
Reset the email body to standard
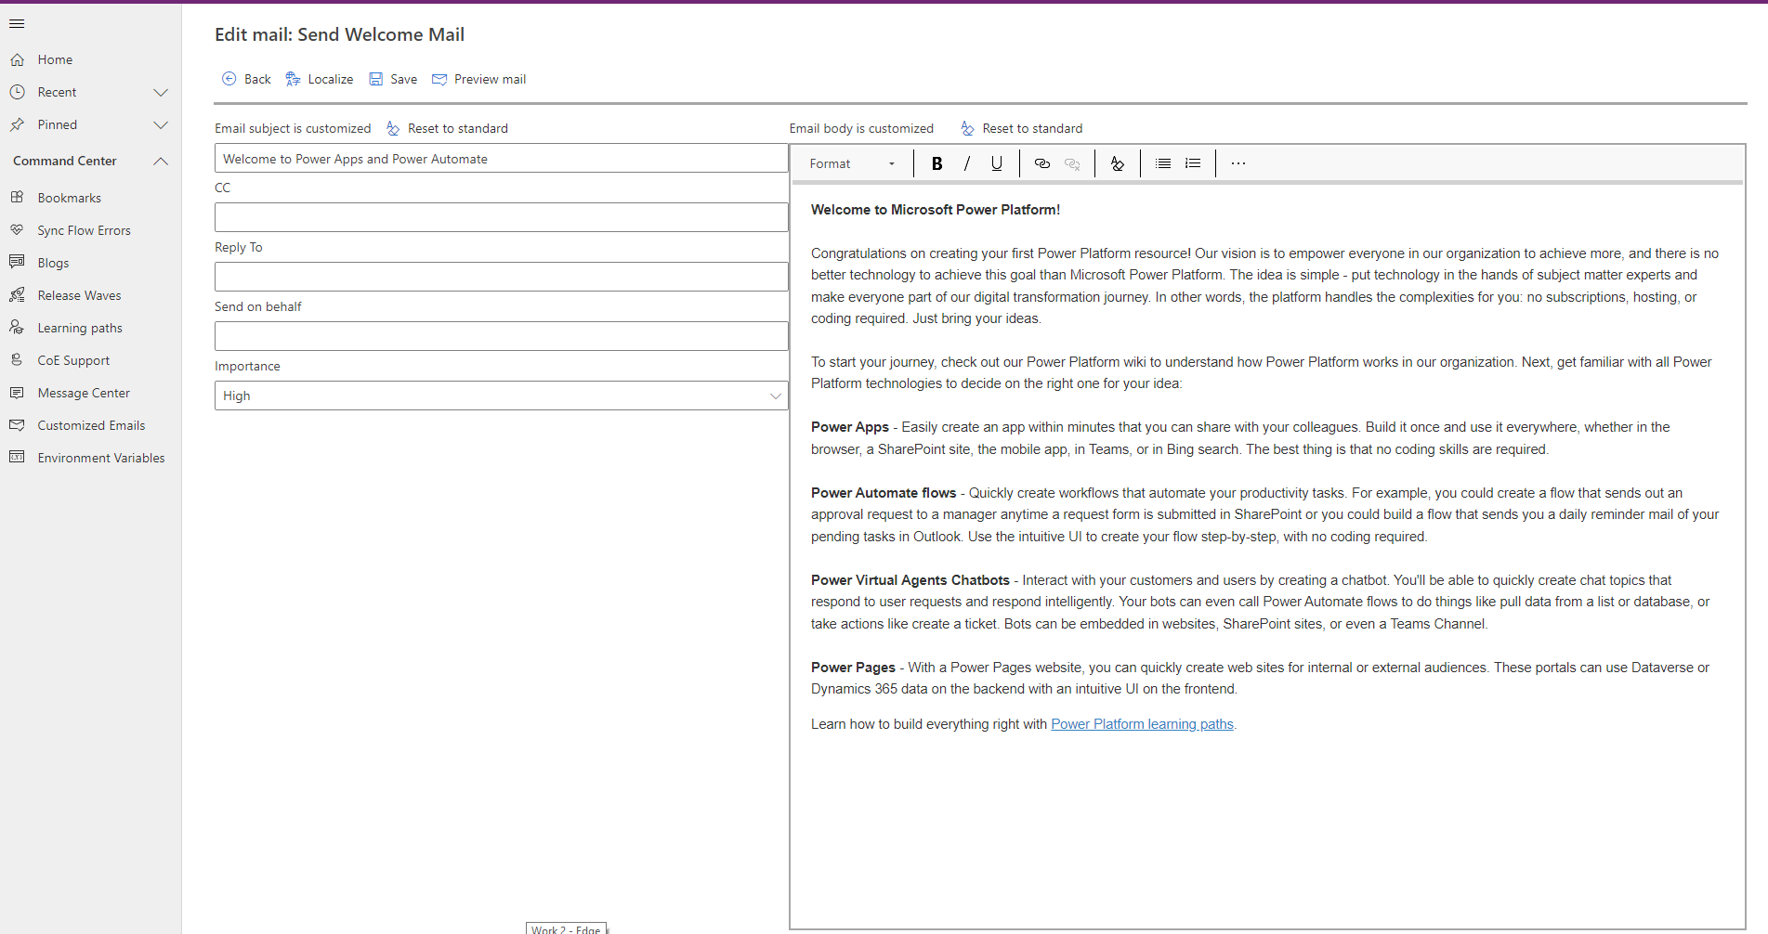(x=1021, y=128)
